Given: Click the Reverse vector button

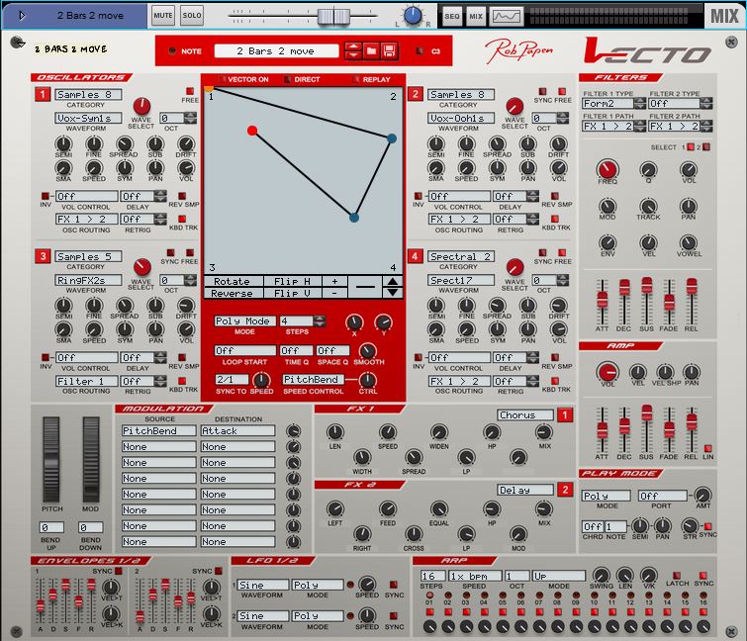Looking at the screenshot, I should [233, 294].
